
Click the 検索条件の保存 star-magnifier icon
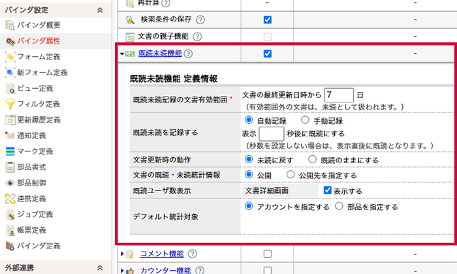point(130,20)
